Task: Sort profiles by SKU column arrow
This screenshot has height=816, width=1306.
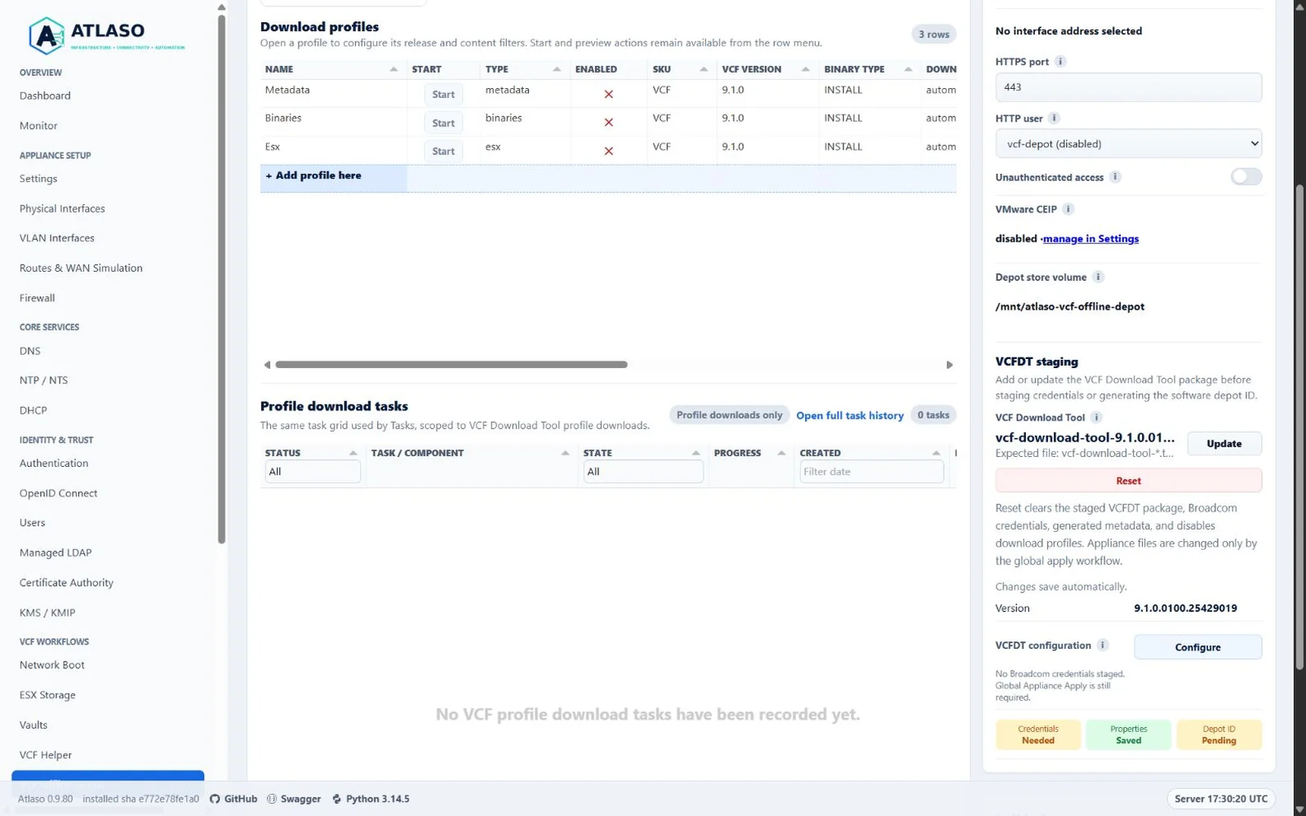Action: (704, 69)
